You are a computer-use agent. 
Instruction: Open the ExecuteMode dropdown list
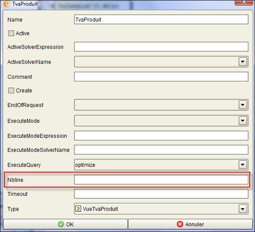click(243, 121)
